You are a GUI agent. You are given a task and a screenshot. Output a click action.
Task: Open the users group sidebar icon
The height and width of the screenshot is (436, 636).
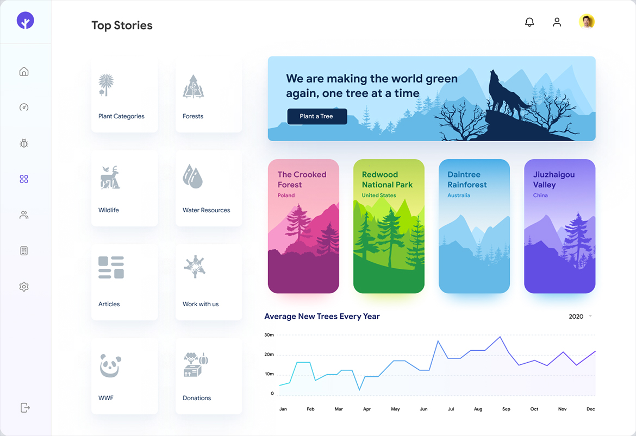(x=24, y=215)
